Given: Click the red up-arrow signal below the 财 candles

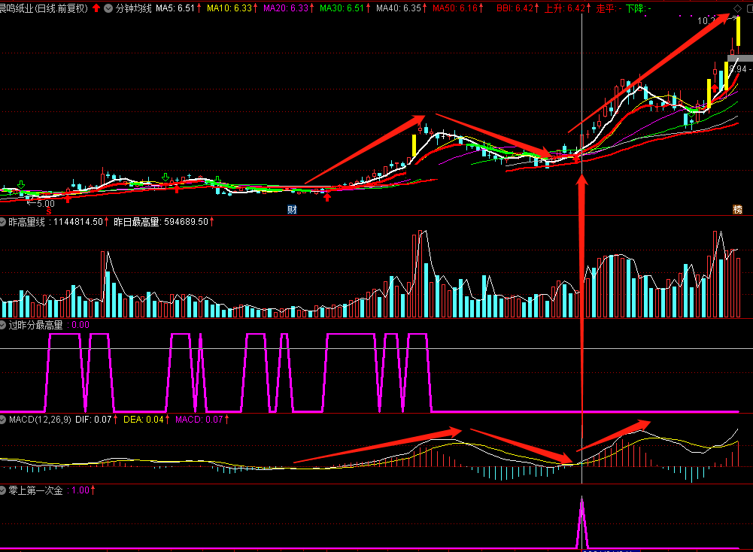Looking at the screenshot, I should (x=327, y=197).
